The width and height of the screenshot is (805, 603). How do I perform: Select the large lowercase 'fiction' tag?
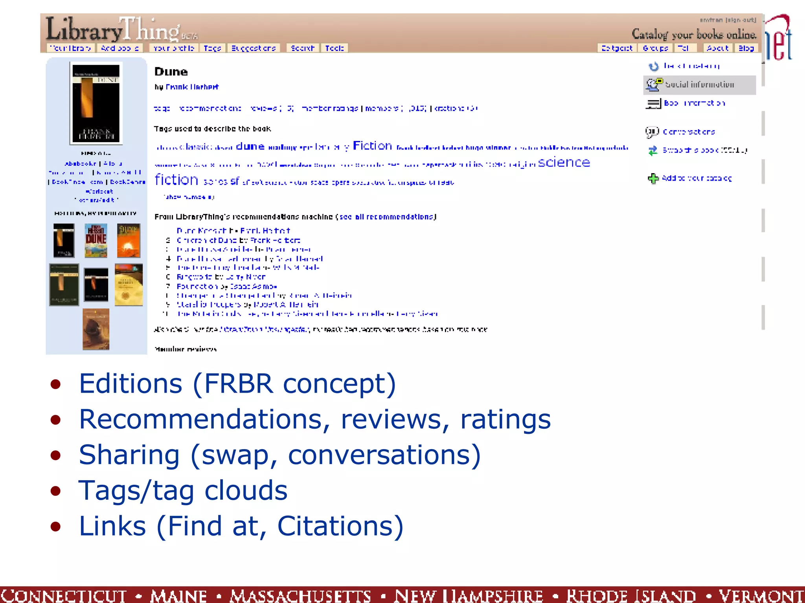[x=176, y=180]
